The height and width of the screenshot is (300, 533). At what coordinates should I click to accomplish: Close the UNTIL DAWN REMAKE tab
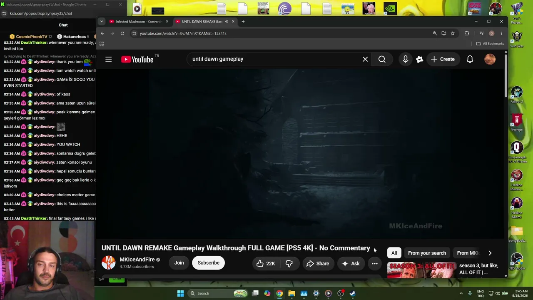[233, 21]
